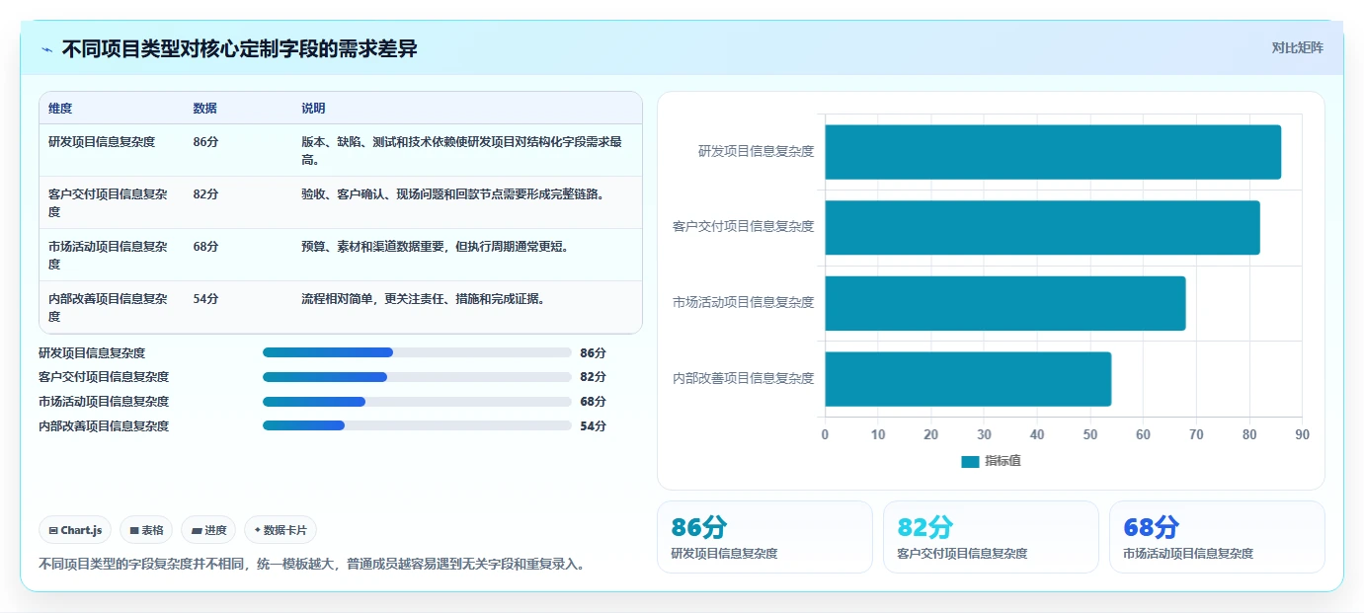The height and width of the screenshot is (613, 1364).
Task: Open the 68分 data card
Action: point(1217,537)
